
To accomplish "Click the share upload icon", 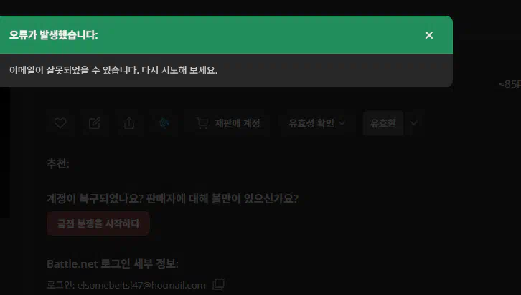I will coord(129,123).
